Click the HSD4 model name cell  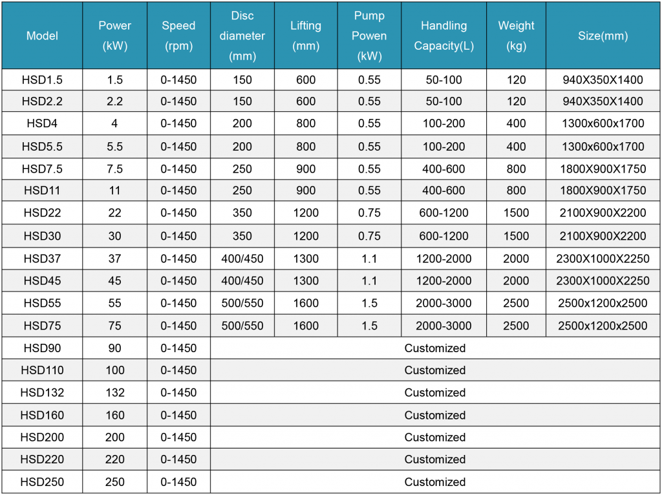pos(42,124)
